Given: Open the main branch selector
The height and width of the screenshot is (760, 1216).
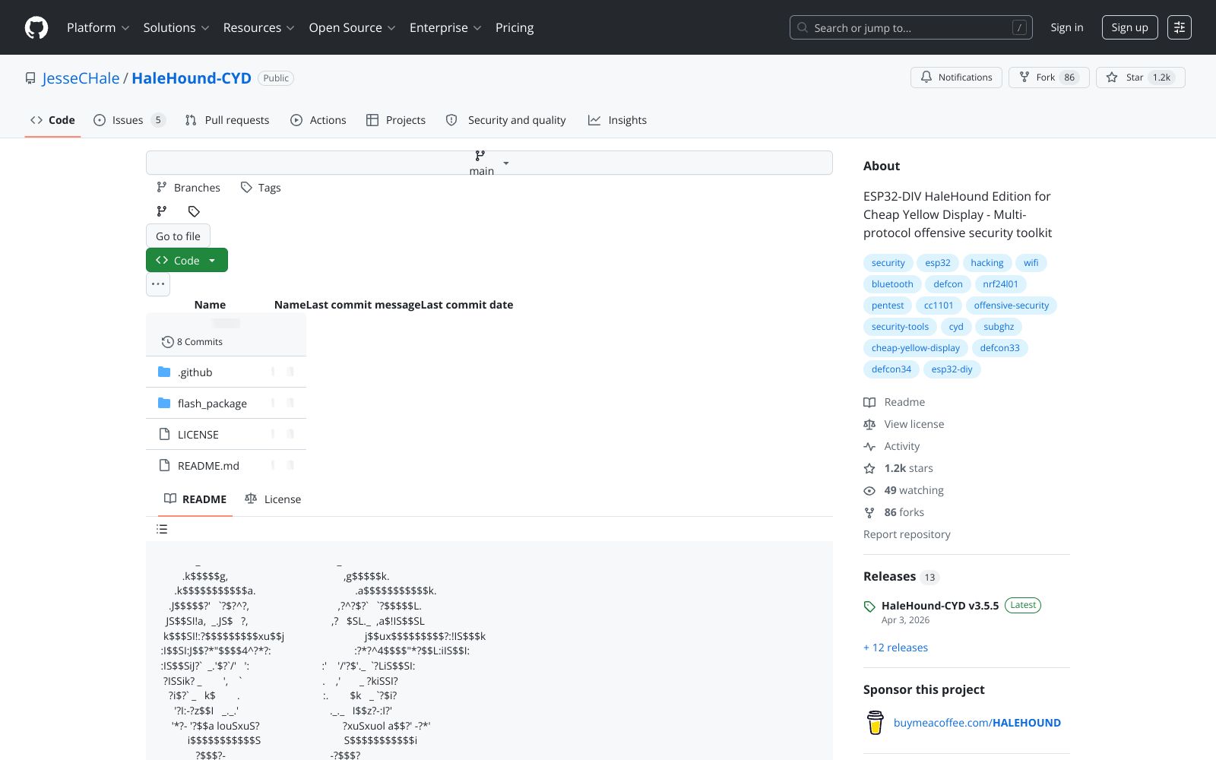Looking at the screenshot, I should pyautogui.click(x=489, y=163).
